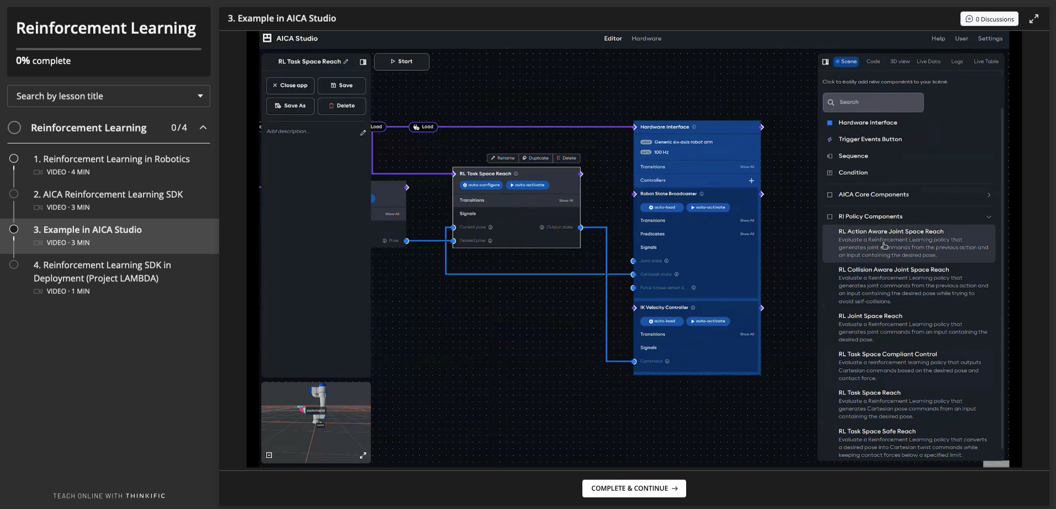Open the 0 Discussions panel
Screen dimensions: 1056x509
click(x=989, y=19)
